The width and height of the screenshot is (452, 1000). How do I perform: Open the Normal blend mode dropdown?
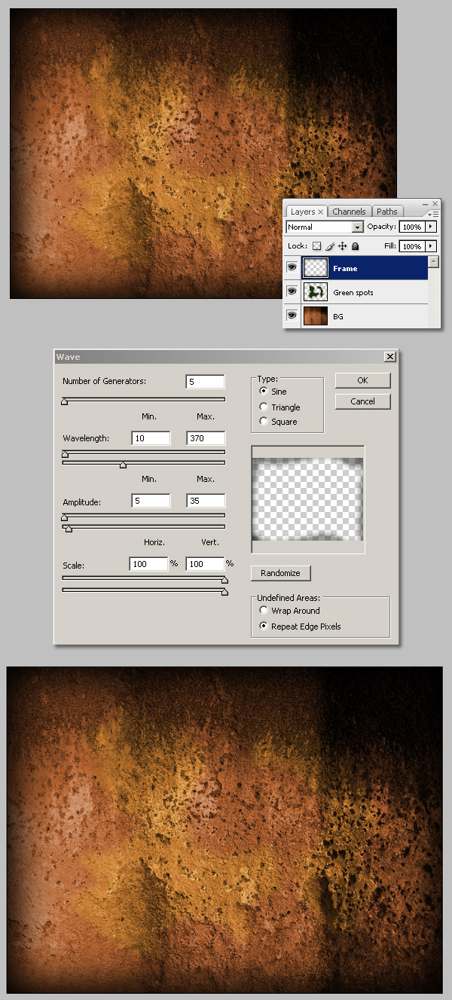pos(358,227)
